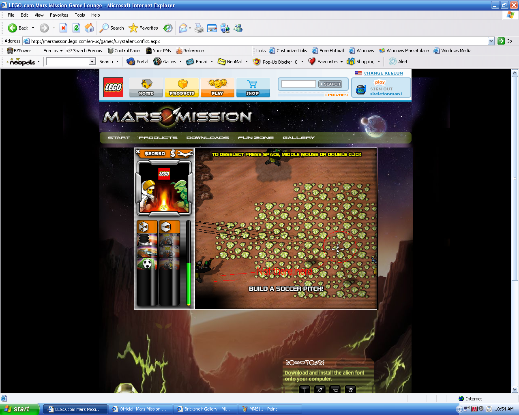
Task: Open the Favorites menu in menu bar
Action: coord(59,15)
